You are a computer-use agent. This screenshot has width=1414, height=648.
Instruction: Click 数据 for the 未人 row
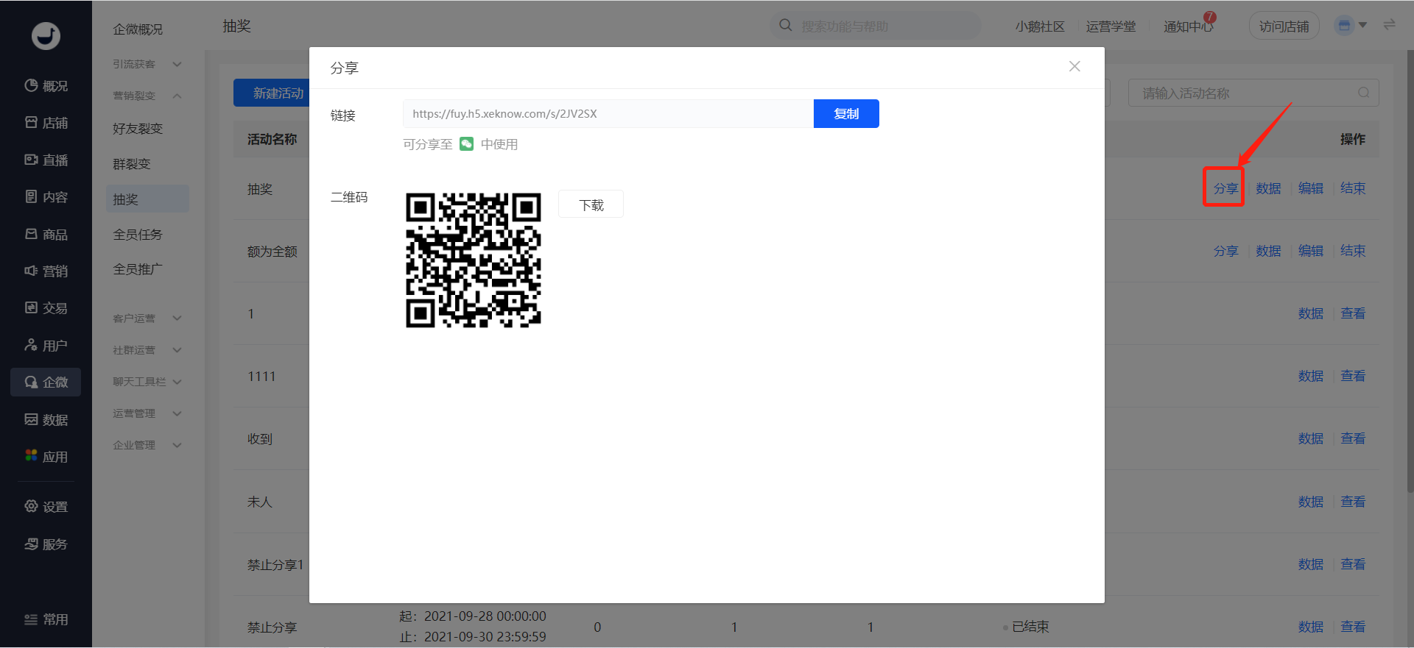click(1311, 502)
